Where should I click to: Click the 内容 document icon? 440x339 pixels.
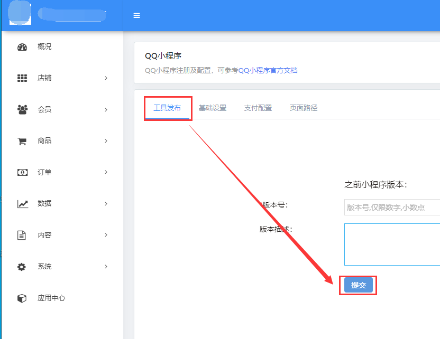tap(22, 236)
